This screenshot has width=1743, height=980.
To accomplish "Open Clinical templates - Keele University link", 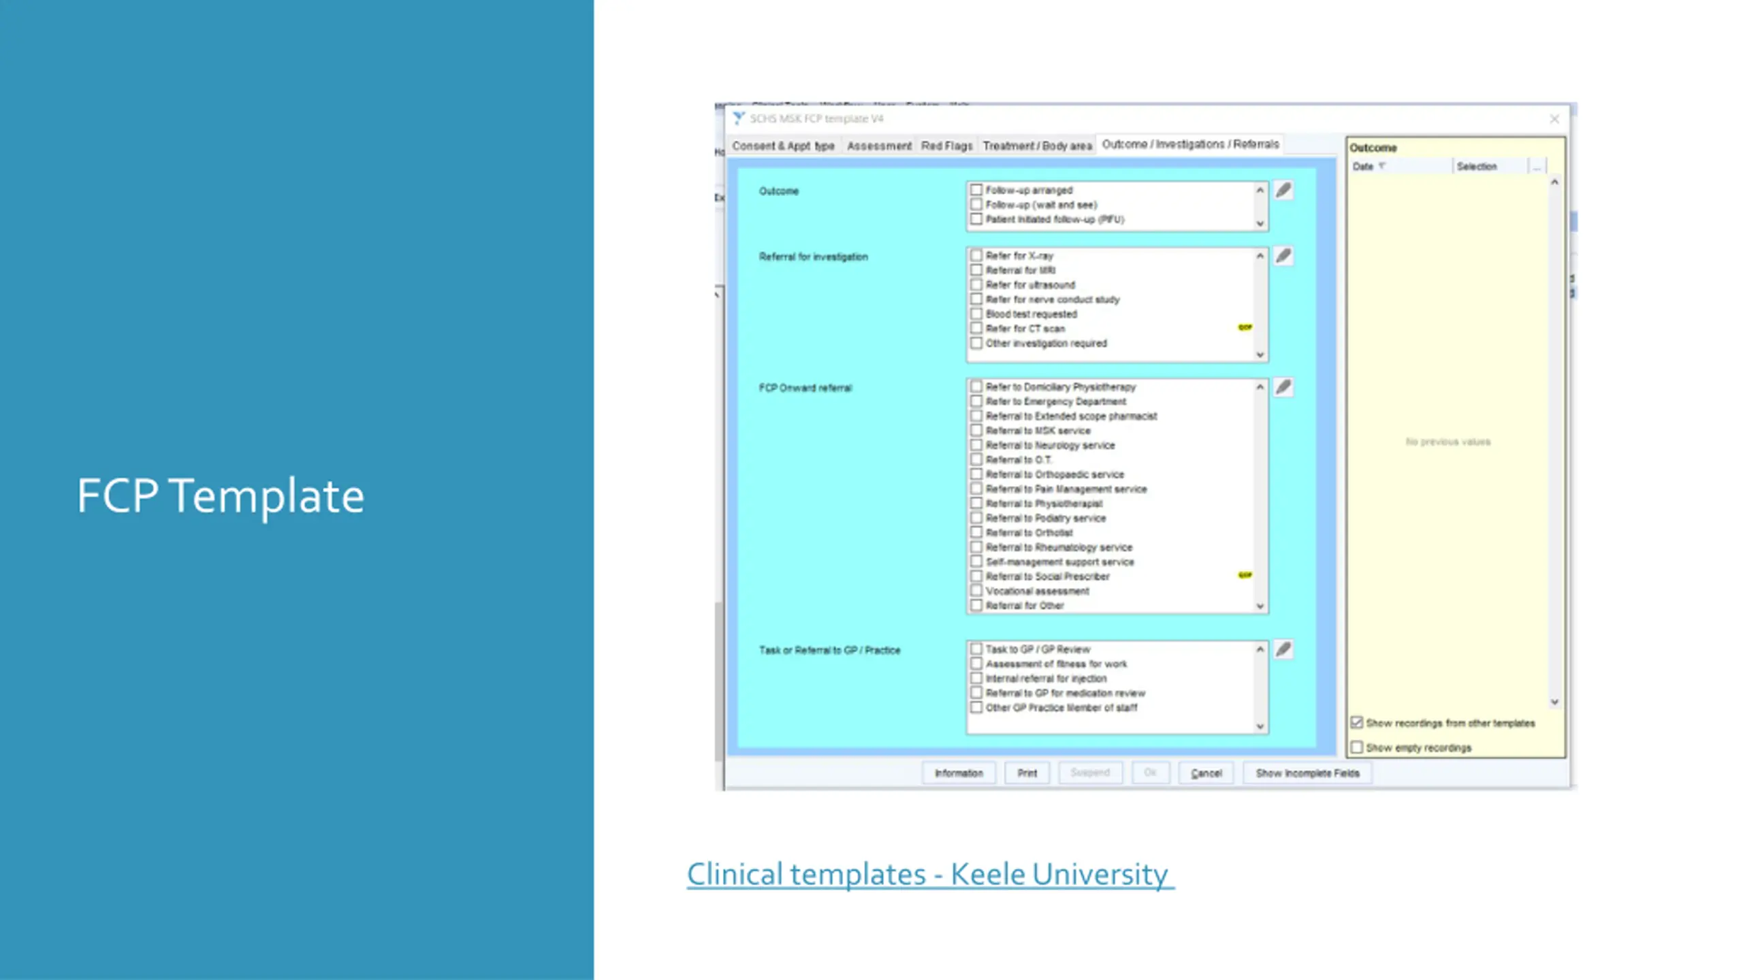I will pyautogui.click(x=931, y=874).
